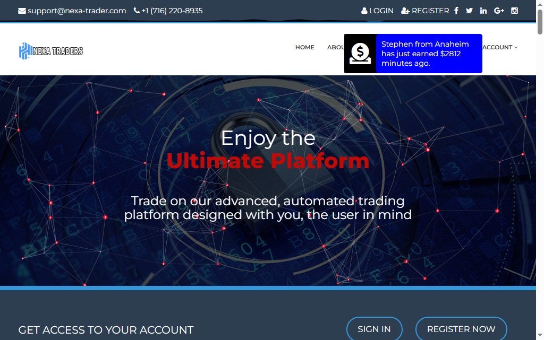Click the Nexa Traders logo
The width and height of the screenshot is (544, 340).
(51, 51)
